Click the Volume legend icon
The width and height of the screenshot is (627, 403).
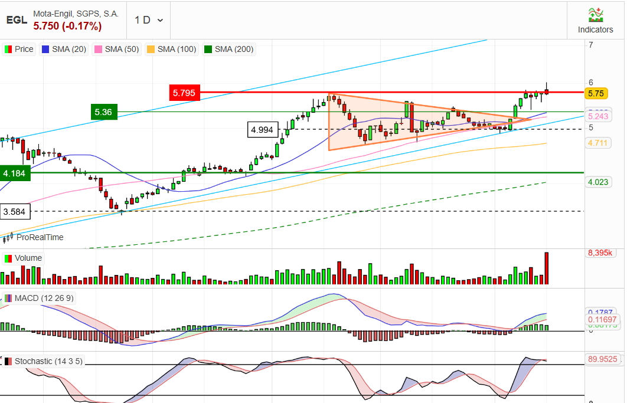click(x=8, y=258)
